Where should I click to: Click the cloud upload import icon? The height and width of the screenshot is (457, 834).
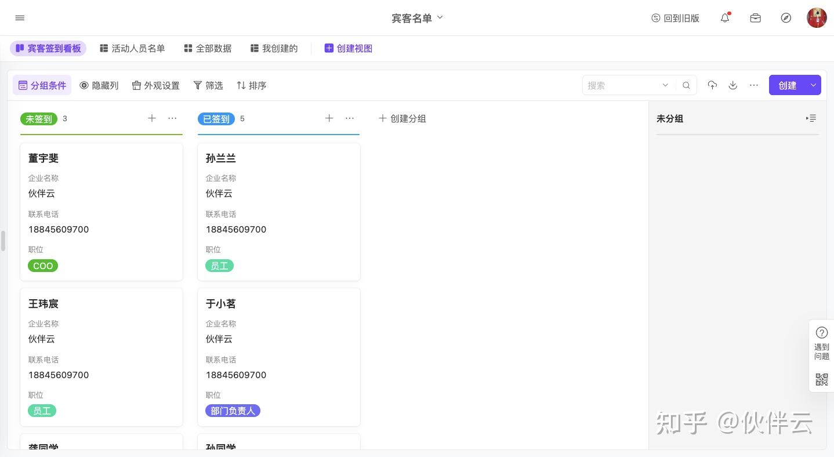coord(712,85)
